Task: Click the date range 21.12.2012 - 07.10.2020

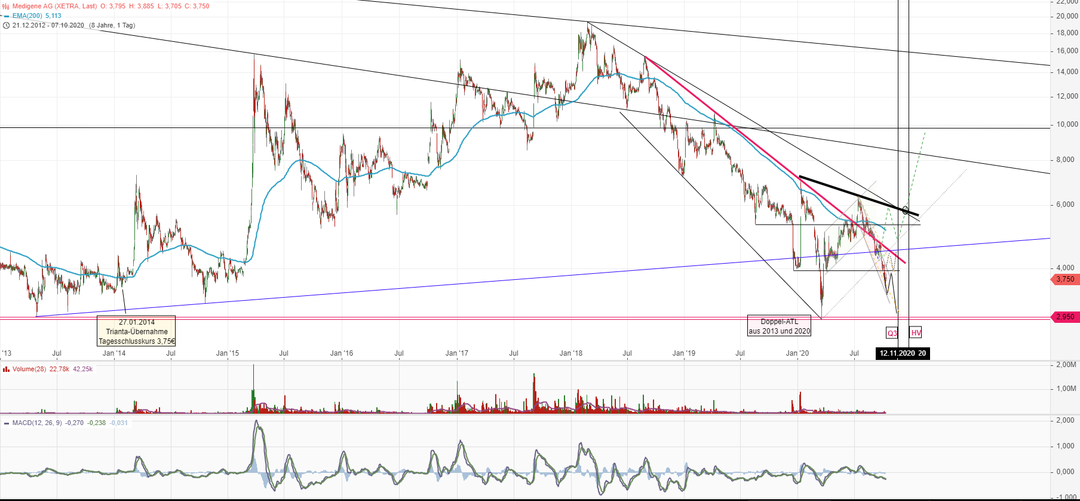Action: (48, 26)
